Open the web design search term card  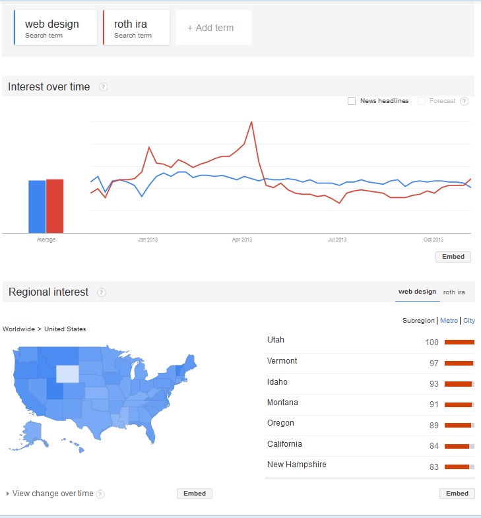(55, 28)
